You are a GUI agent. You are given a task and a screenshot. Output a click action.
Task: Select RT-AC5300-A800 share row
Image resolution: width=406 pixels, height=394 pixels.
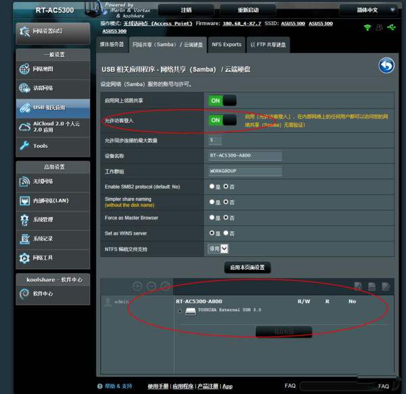point(199,301)
